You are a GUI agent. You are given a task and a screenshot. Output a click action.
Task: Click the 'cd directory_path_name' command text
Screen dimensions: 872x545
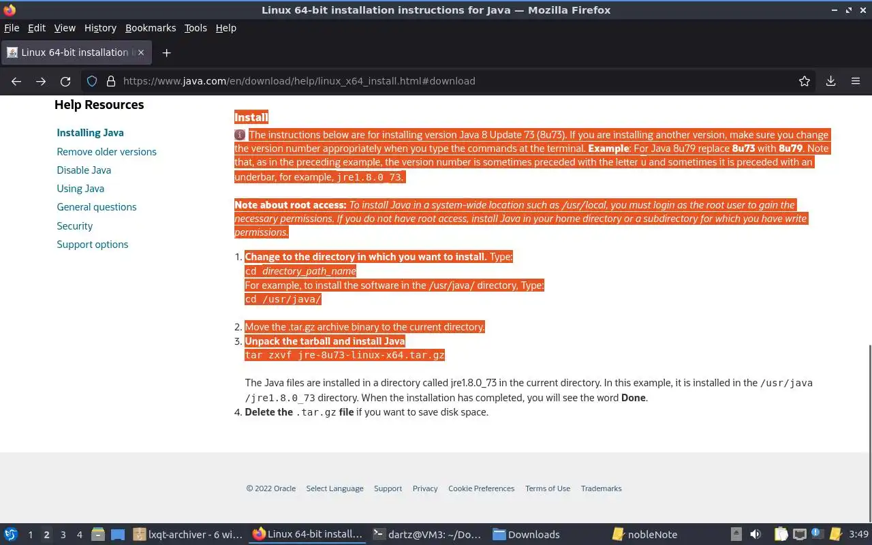click(x=300, y=271)
